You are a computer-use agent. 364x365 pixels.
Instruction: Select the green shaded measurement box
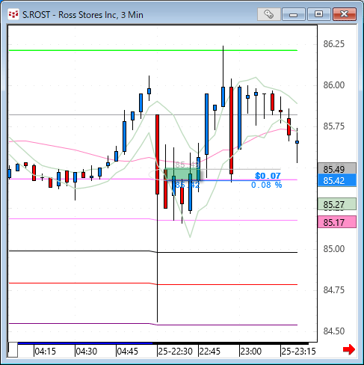pos(182,174)
